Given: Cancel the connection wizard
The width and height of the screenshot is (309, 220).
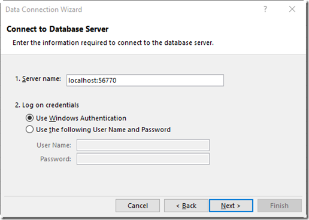Looking at the screenshot, I should (x=138, y=206).
